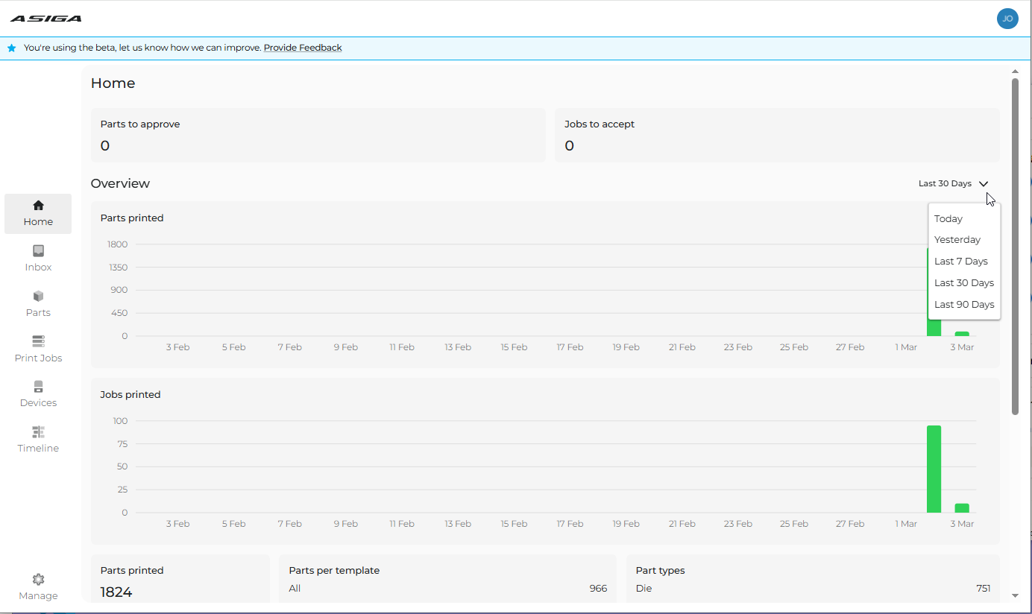Choose Last 90 Days option
Image resolution: width=1032 pixels, height=614 pixels.
[964, 304]
